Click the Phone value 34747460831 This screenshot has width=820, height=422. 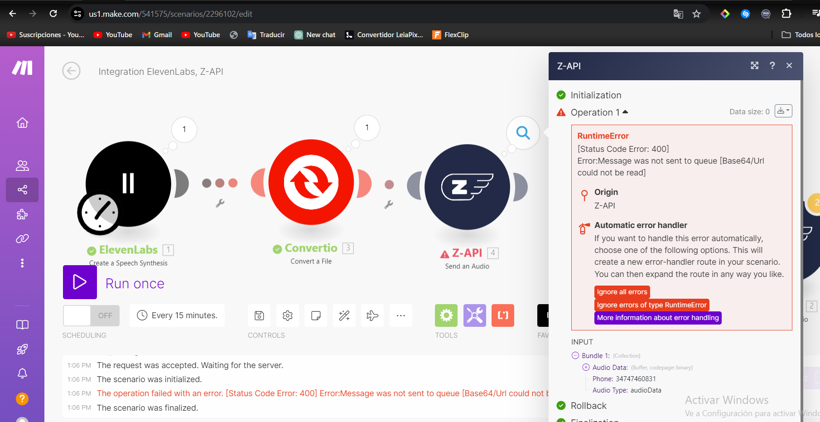[x=636, y=379]
